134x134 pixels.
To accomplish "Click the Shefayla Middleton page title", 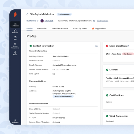I will click(42, 14).
